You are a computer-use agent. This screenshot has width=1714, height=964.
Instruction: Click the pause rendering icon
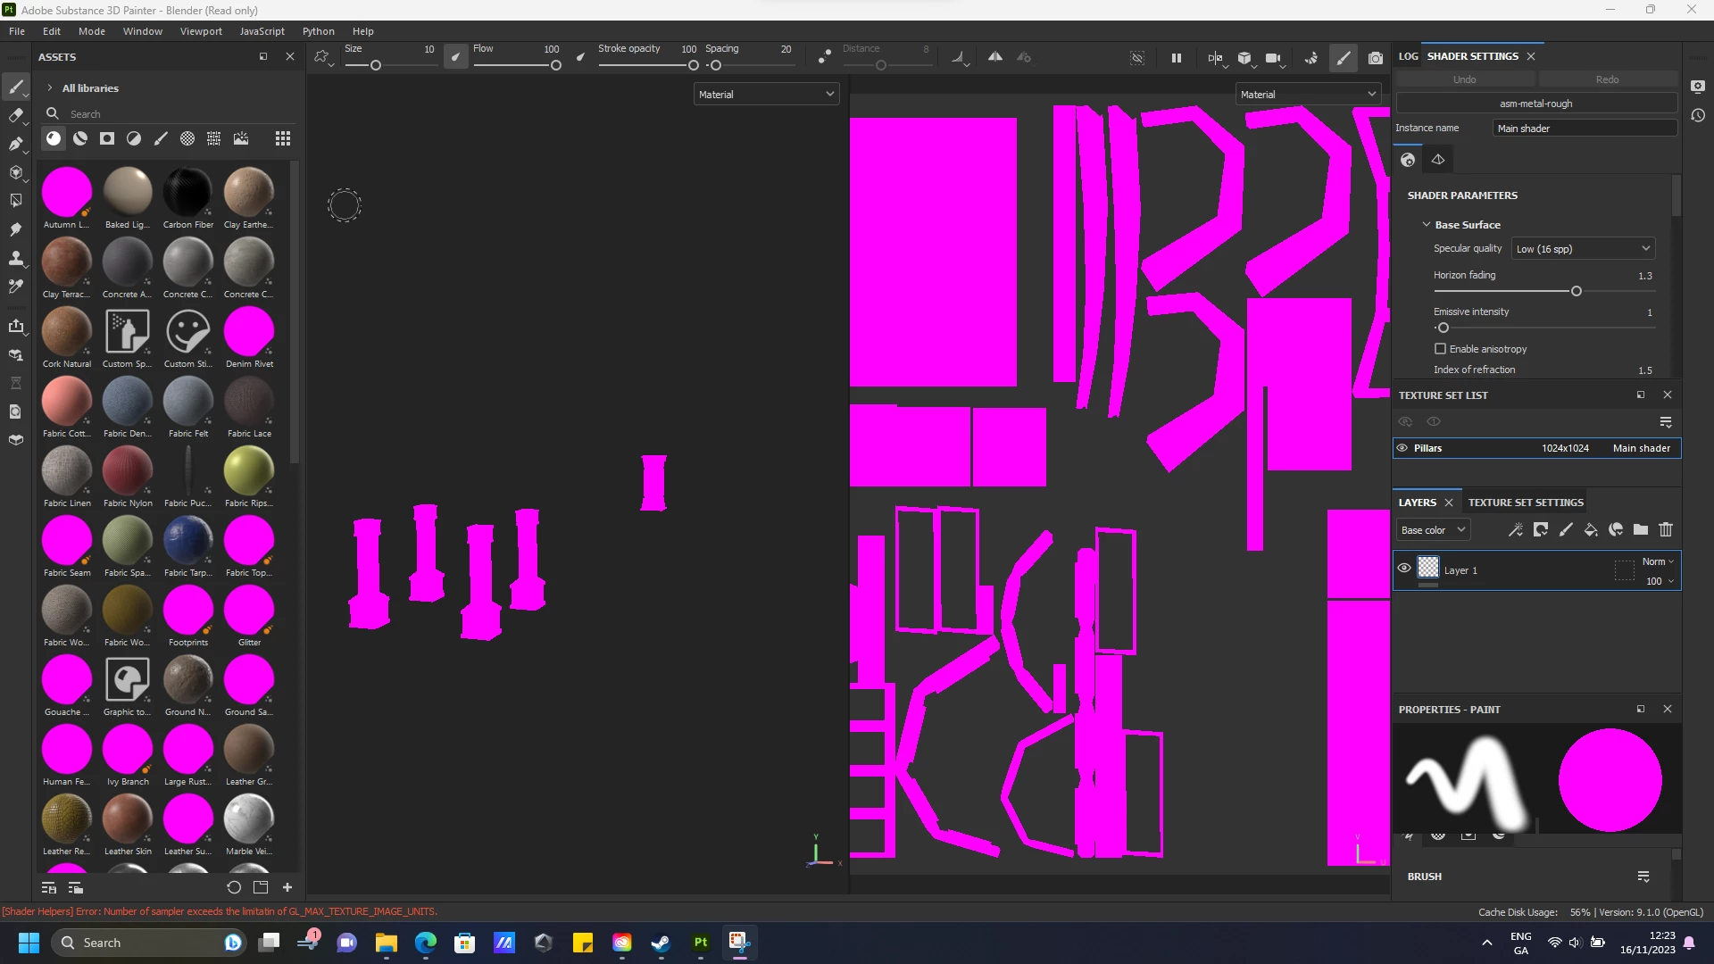click(x=1177, y=58)
